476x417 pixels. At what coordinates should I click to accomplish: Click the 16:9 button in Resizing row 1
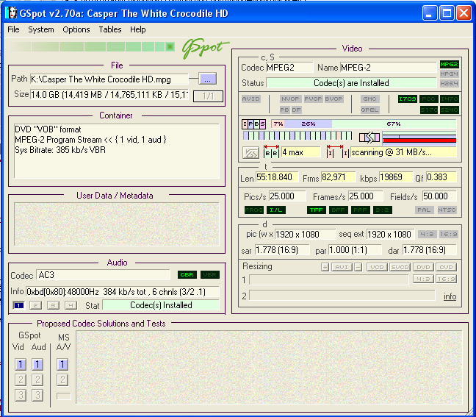click(x=447, y=279)
